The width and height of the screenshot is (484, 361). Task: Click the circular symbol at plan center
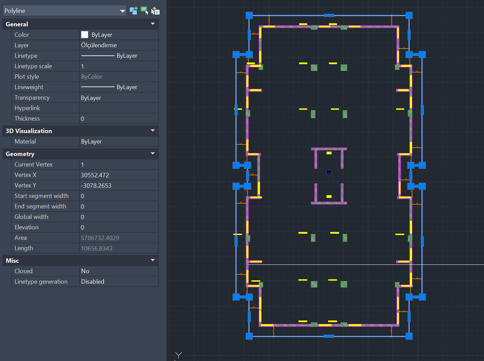[329, 173]
